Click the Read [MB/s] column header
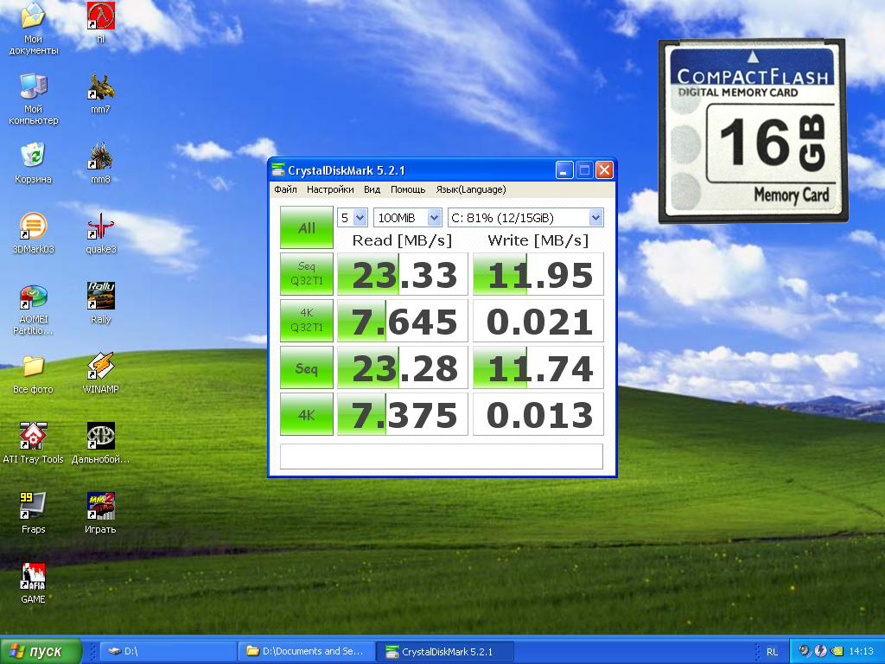The height and width of the screenshot is (664, 885). [402, 240]
